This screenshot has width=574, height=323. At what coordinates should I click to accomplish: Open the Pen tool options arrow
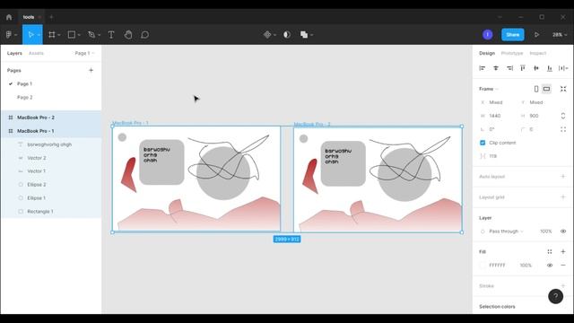(x=99, y=35)
